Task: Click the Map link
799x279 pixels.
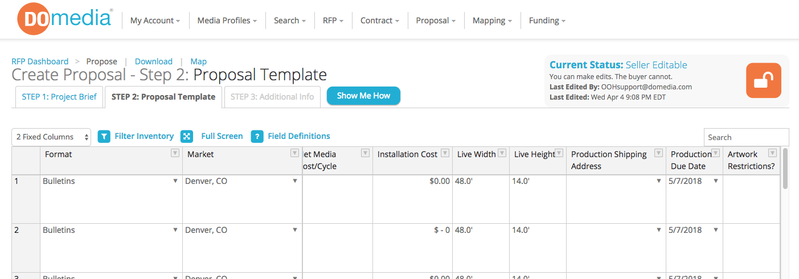Action: click(198, 61)
